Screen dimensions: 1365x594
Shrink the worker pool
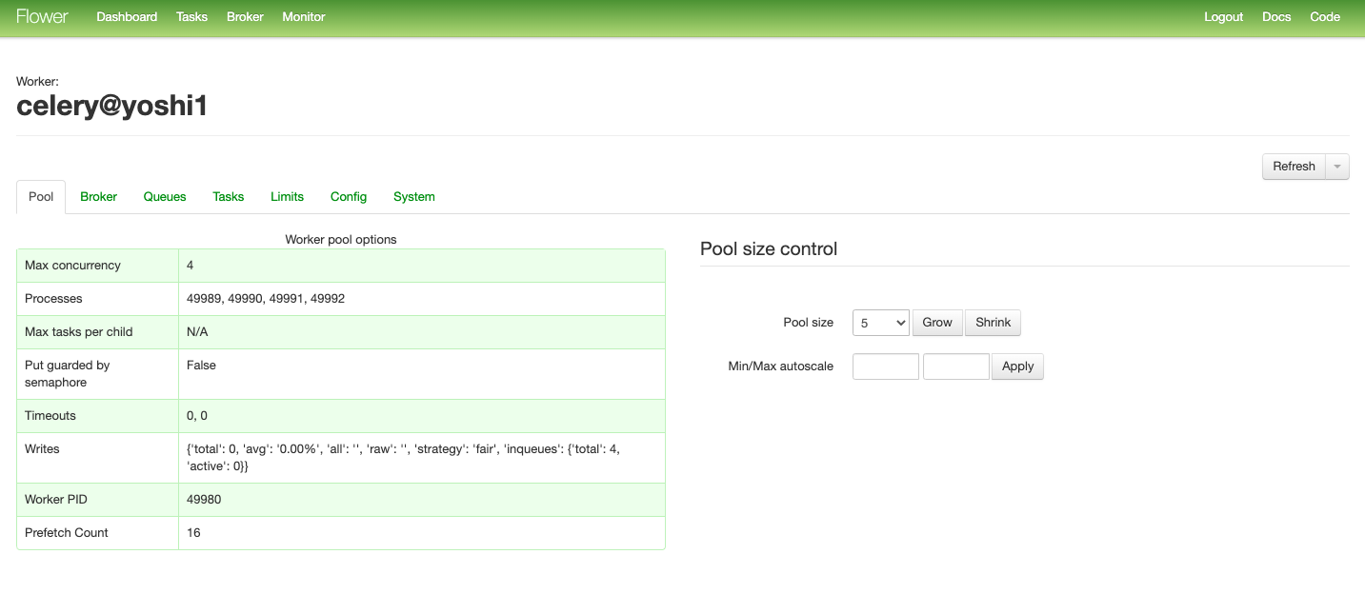point(993,322)
